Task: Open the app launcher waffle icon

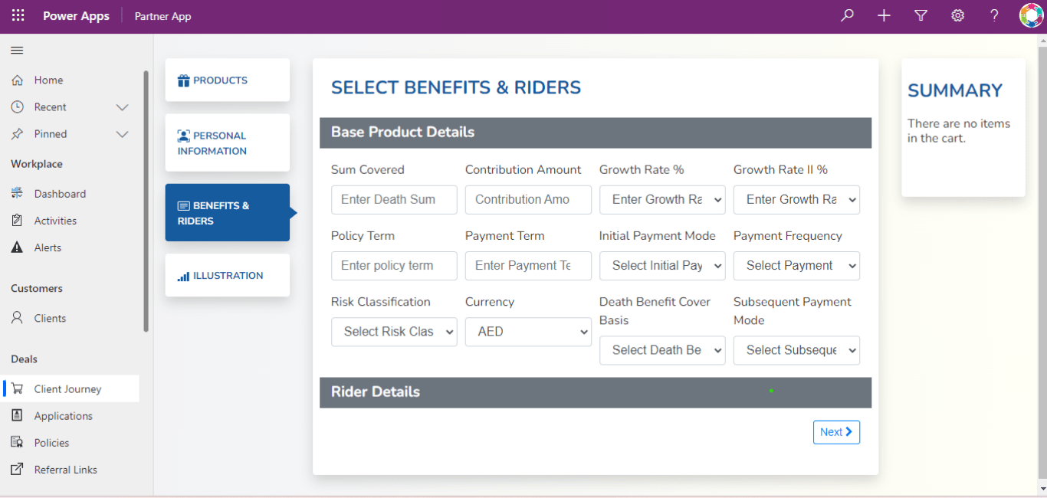Action: (18, 15)
